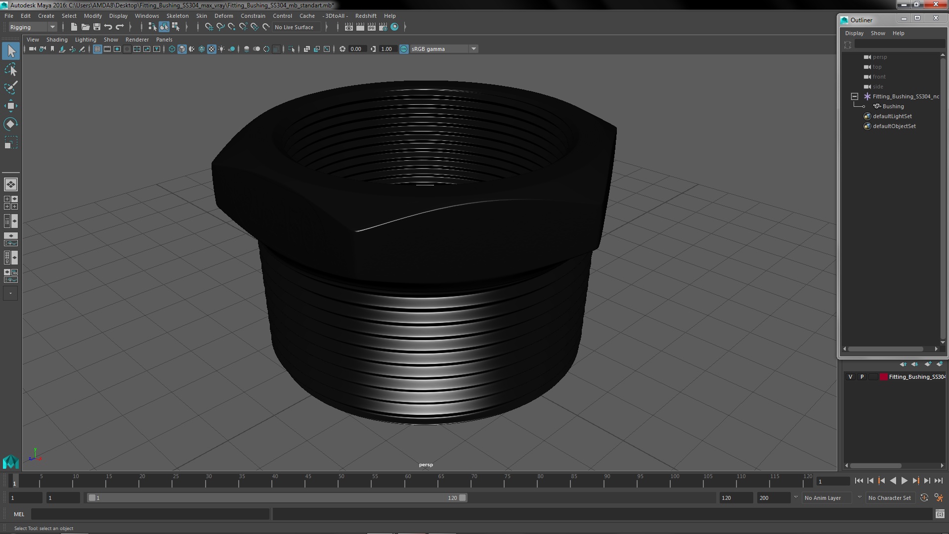This screenshot has height=534, width=949.
Task: Click the Undo arrow icon
Action: pos(108,27)
